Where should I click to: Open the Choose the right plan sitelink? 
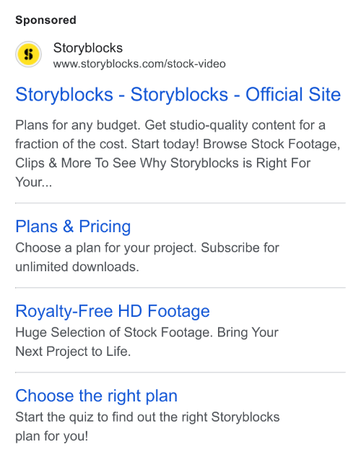click(96, 396)
